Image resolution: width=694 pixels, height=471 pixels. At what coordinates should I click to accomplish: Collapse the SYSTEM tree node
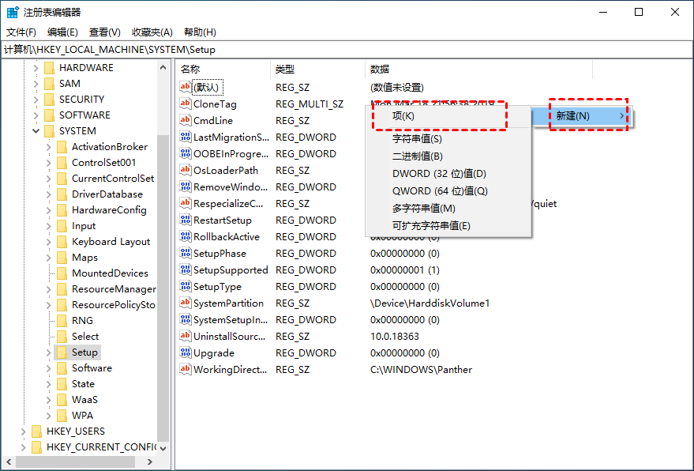coord(36,130)
